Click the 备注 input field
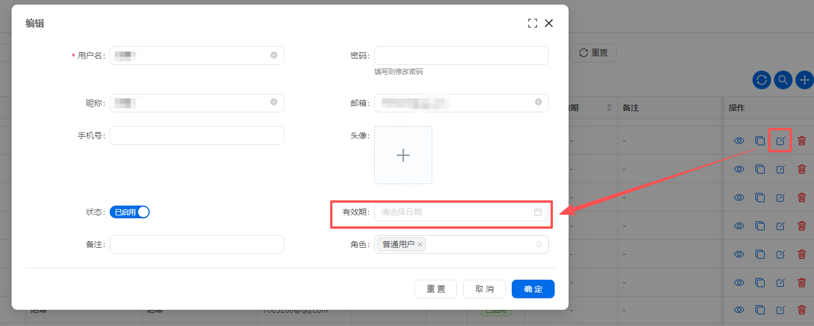The width and height of the screenshot is (814, 326). pyautogui.click(x=197, y=244)
